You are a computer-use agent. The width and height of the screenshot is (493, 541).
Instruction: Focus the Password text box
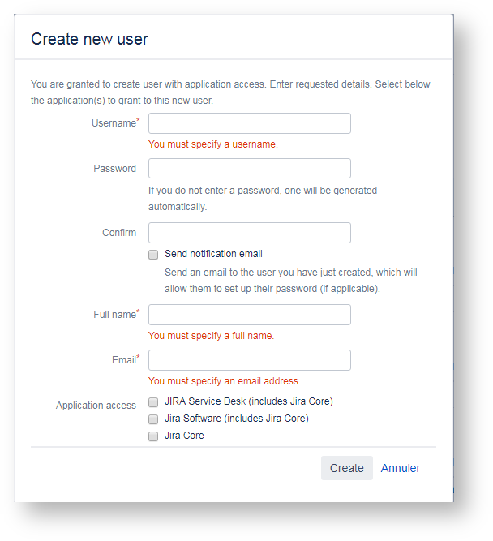click(249, 169)
